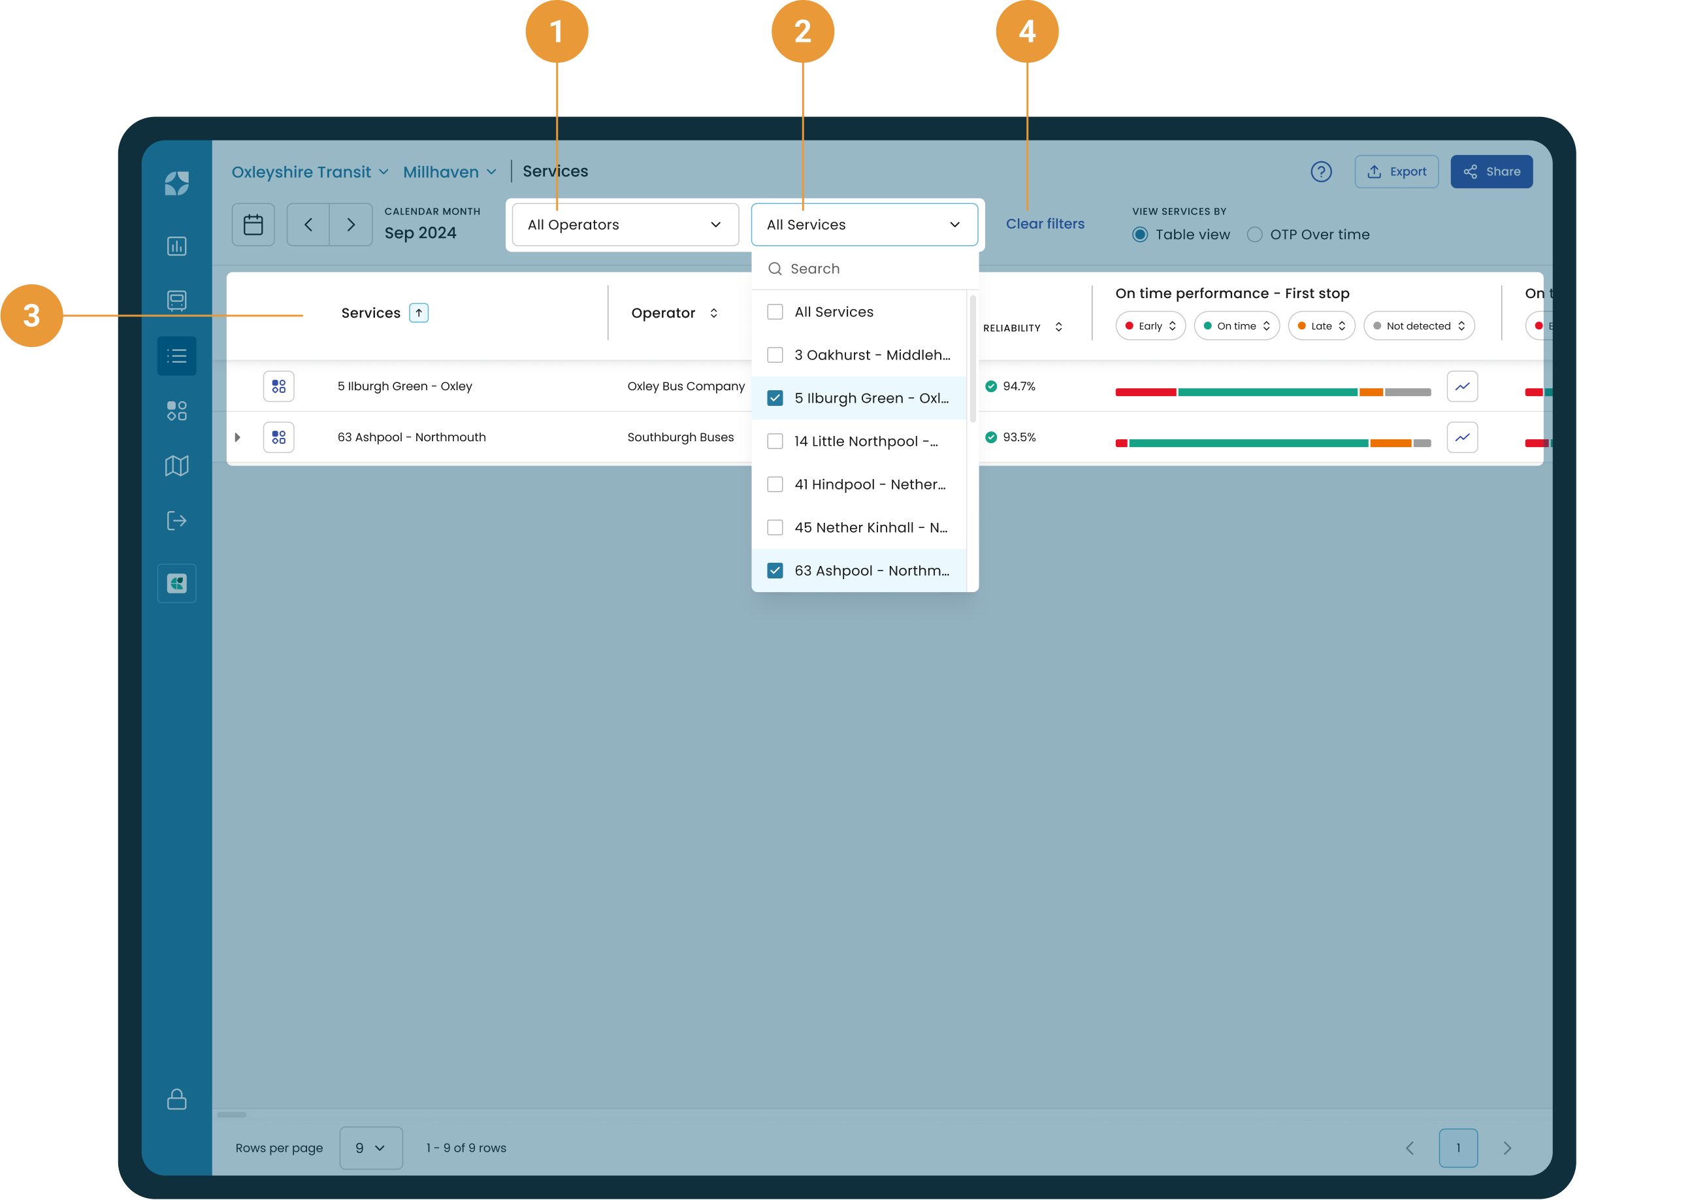This screenshot has width=1694, height=1200.
Task: Open the All Operators dropdown
Action: [625, 225]
